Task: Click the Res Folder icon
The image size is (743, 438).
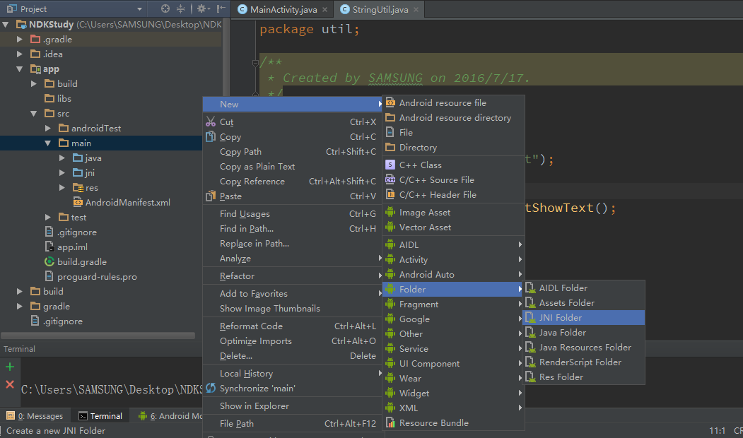Action: click(x=531, y=377)
